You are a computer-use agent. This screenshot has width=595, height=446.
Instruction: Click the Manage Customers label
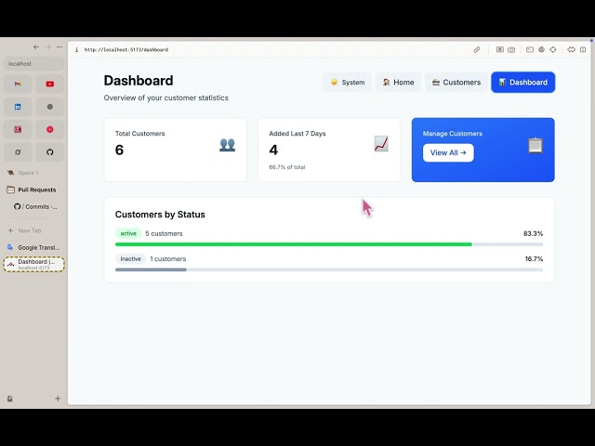tap(453, 134)
